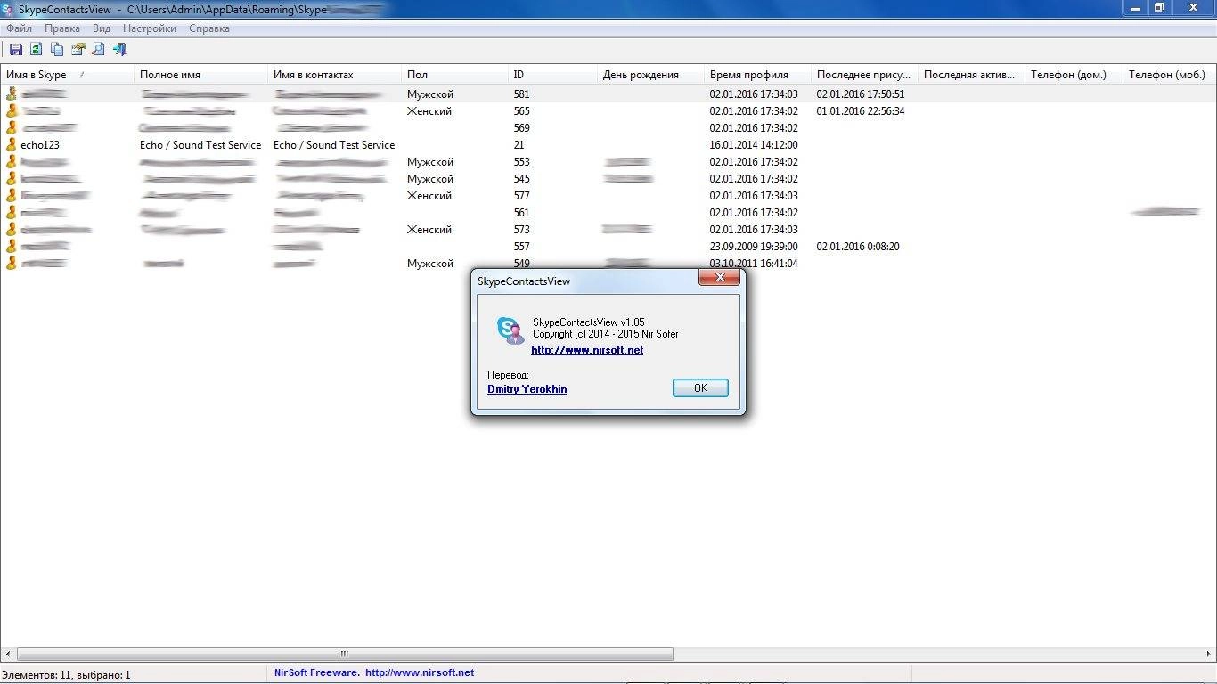Click the contact icon in row ID 557
Screen dimensions: 1217x684
tap(12, 246)
